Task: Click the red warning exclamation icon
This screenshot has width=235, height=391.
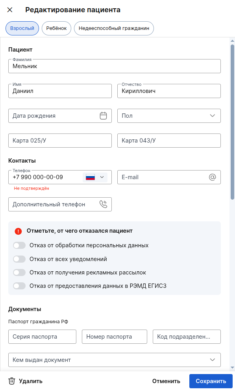Action: pos(18,231)
